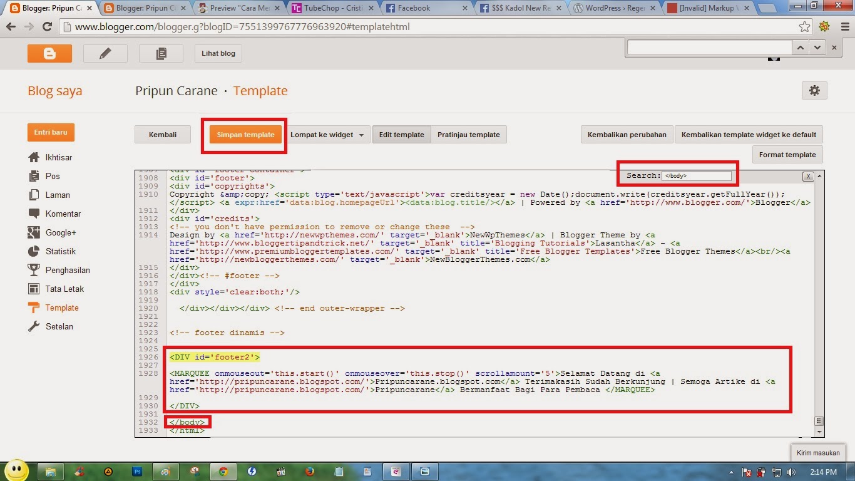
Task: Open Photoshop from the taskbar
Action: tap(137, 471)
